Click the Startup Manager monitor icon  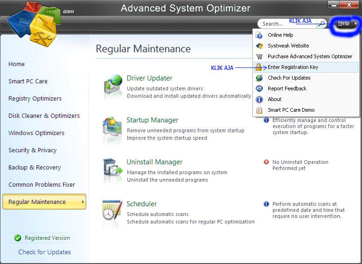(x=112, y=127)
